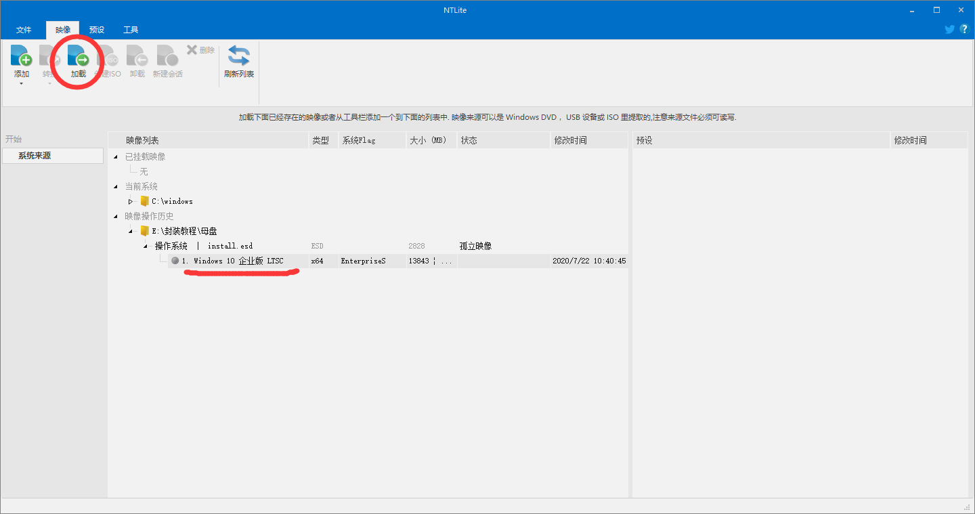Image resolution: width=975 pixels, height=514 pixels.
Task: Click the 刷新列表 refresh icon
Action: (238, 55)
